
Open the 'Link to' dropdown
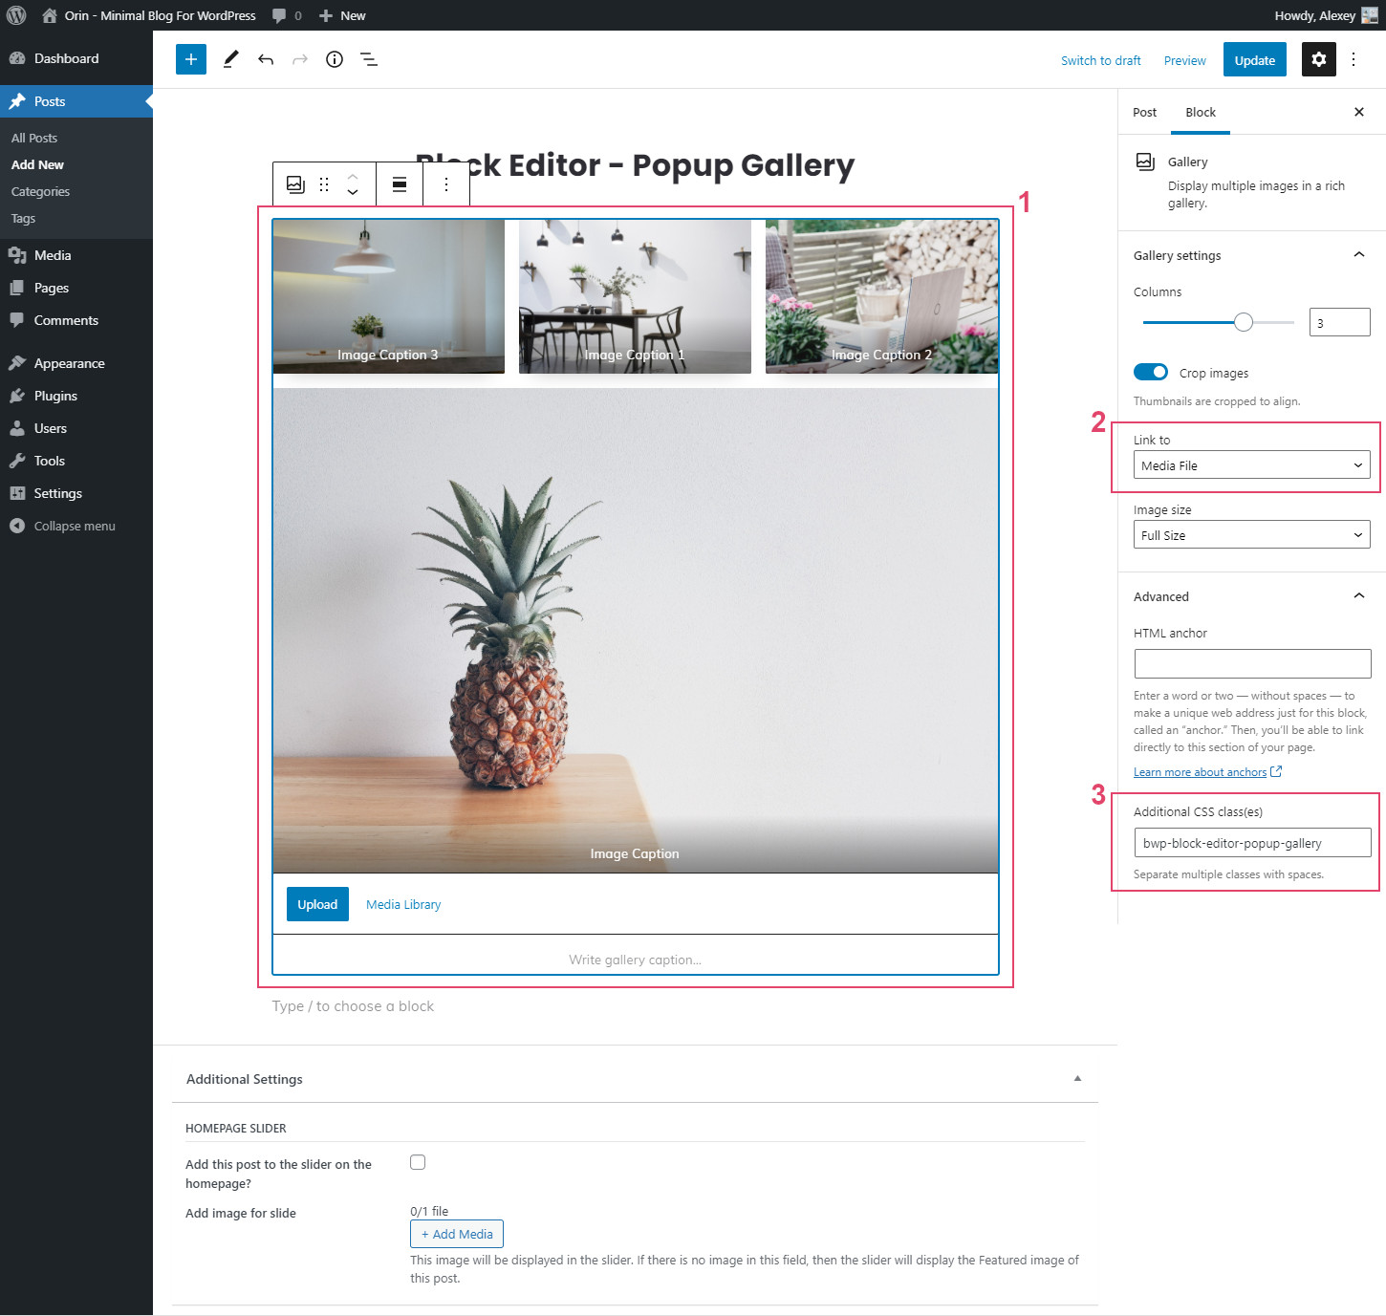[1251, 465]
